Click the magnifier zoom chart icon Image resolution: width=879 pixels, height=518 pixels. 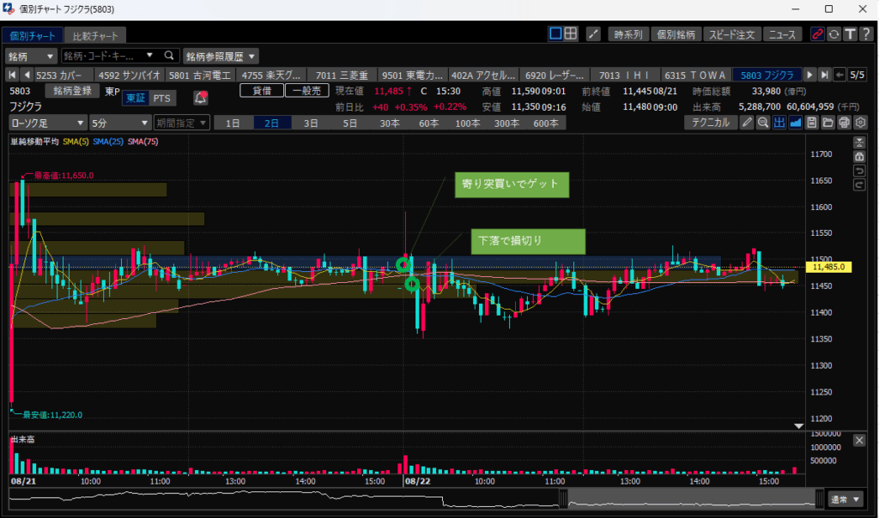(x=762, y=123)
